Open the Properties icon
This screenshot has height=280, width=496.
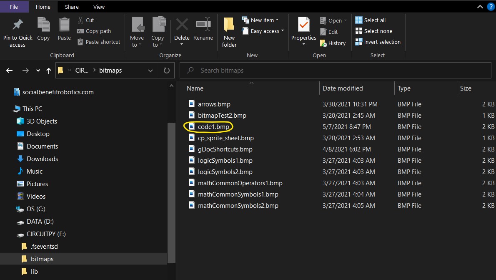(304, 24)
